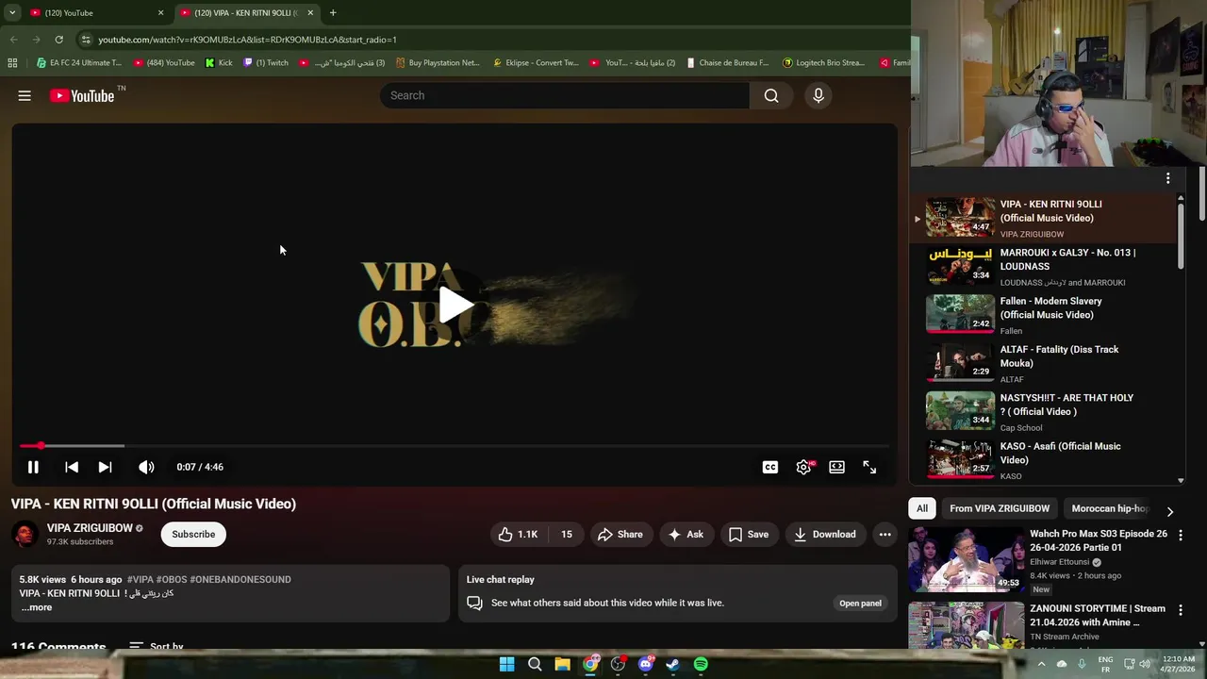Viewport: 1207px width, 679px height.
Task: Open the Ask button
Action: coord(686,534)
